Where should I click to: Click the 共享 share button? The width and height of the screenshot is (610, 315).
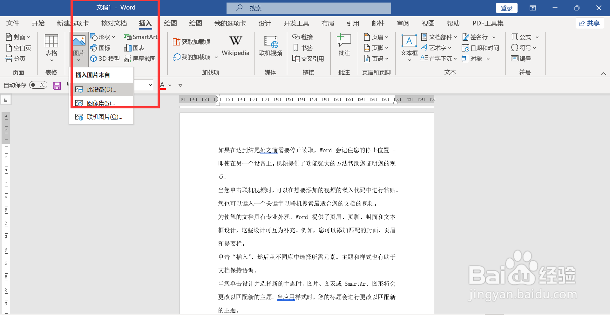[x=590, y=24]
